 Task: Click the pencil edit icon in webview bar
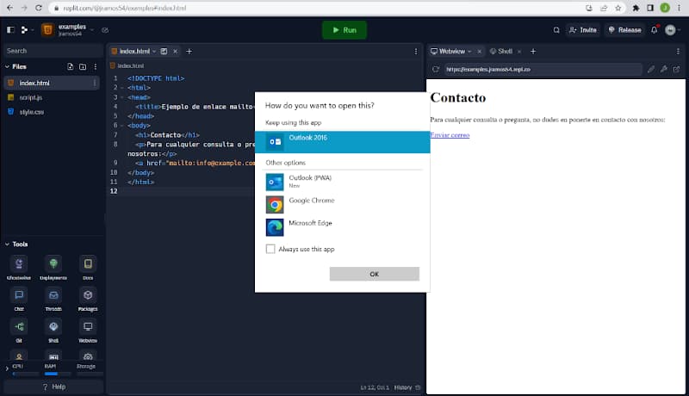pyautogui.click(x=651, y=70)
